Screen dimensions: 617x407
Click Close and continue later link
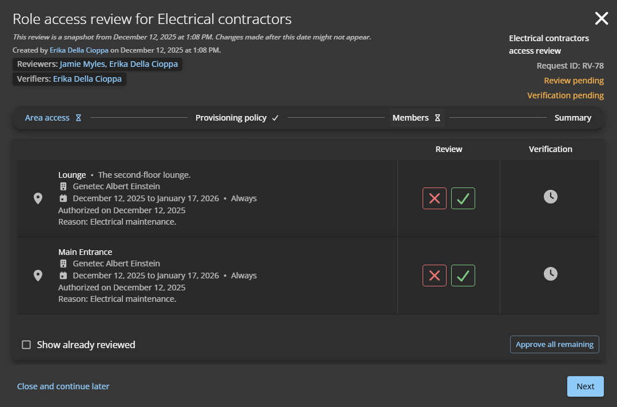click(63, 386)
